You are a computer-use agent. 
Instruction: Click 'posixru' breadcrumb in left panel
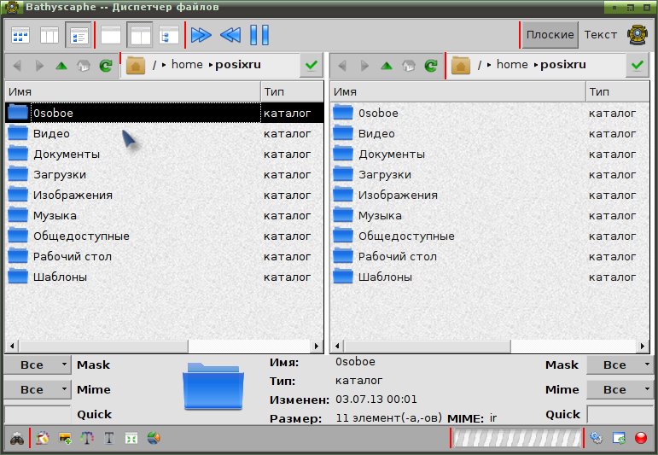coord(238,65)
